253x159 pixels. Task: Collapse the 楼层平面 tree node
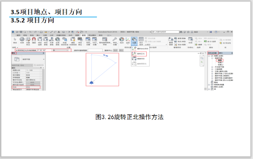click(212, 58)
